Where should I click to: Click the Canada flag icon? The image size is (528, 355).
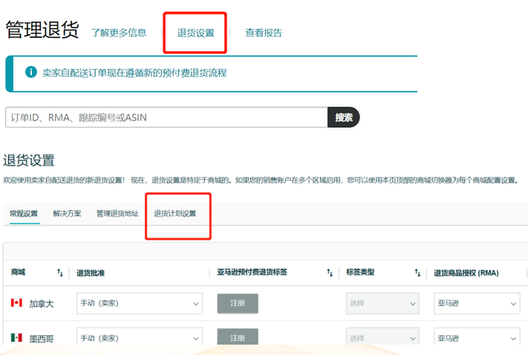tap(16, 303)
